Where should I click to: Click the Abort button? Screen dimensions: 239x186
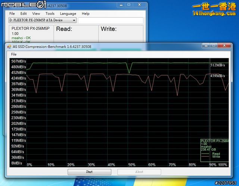click(x=139, y=172)
